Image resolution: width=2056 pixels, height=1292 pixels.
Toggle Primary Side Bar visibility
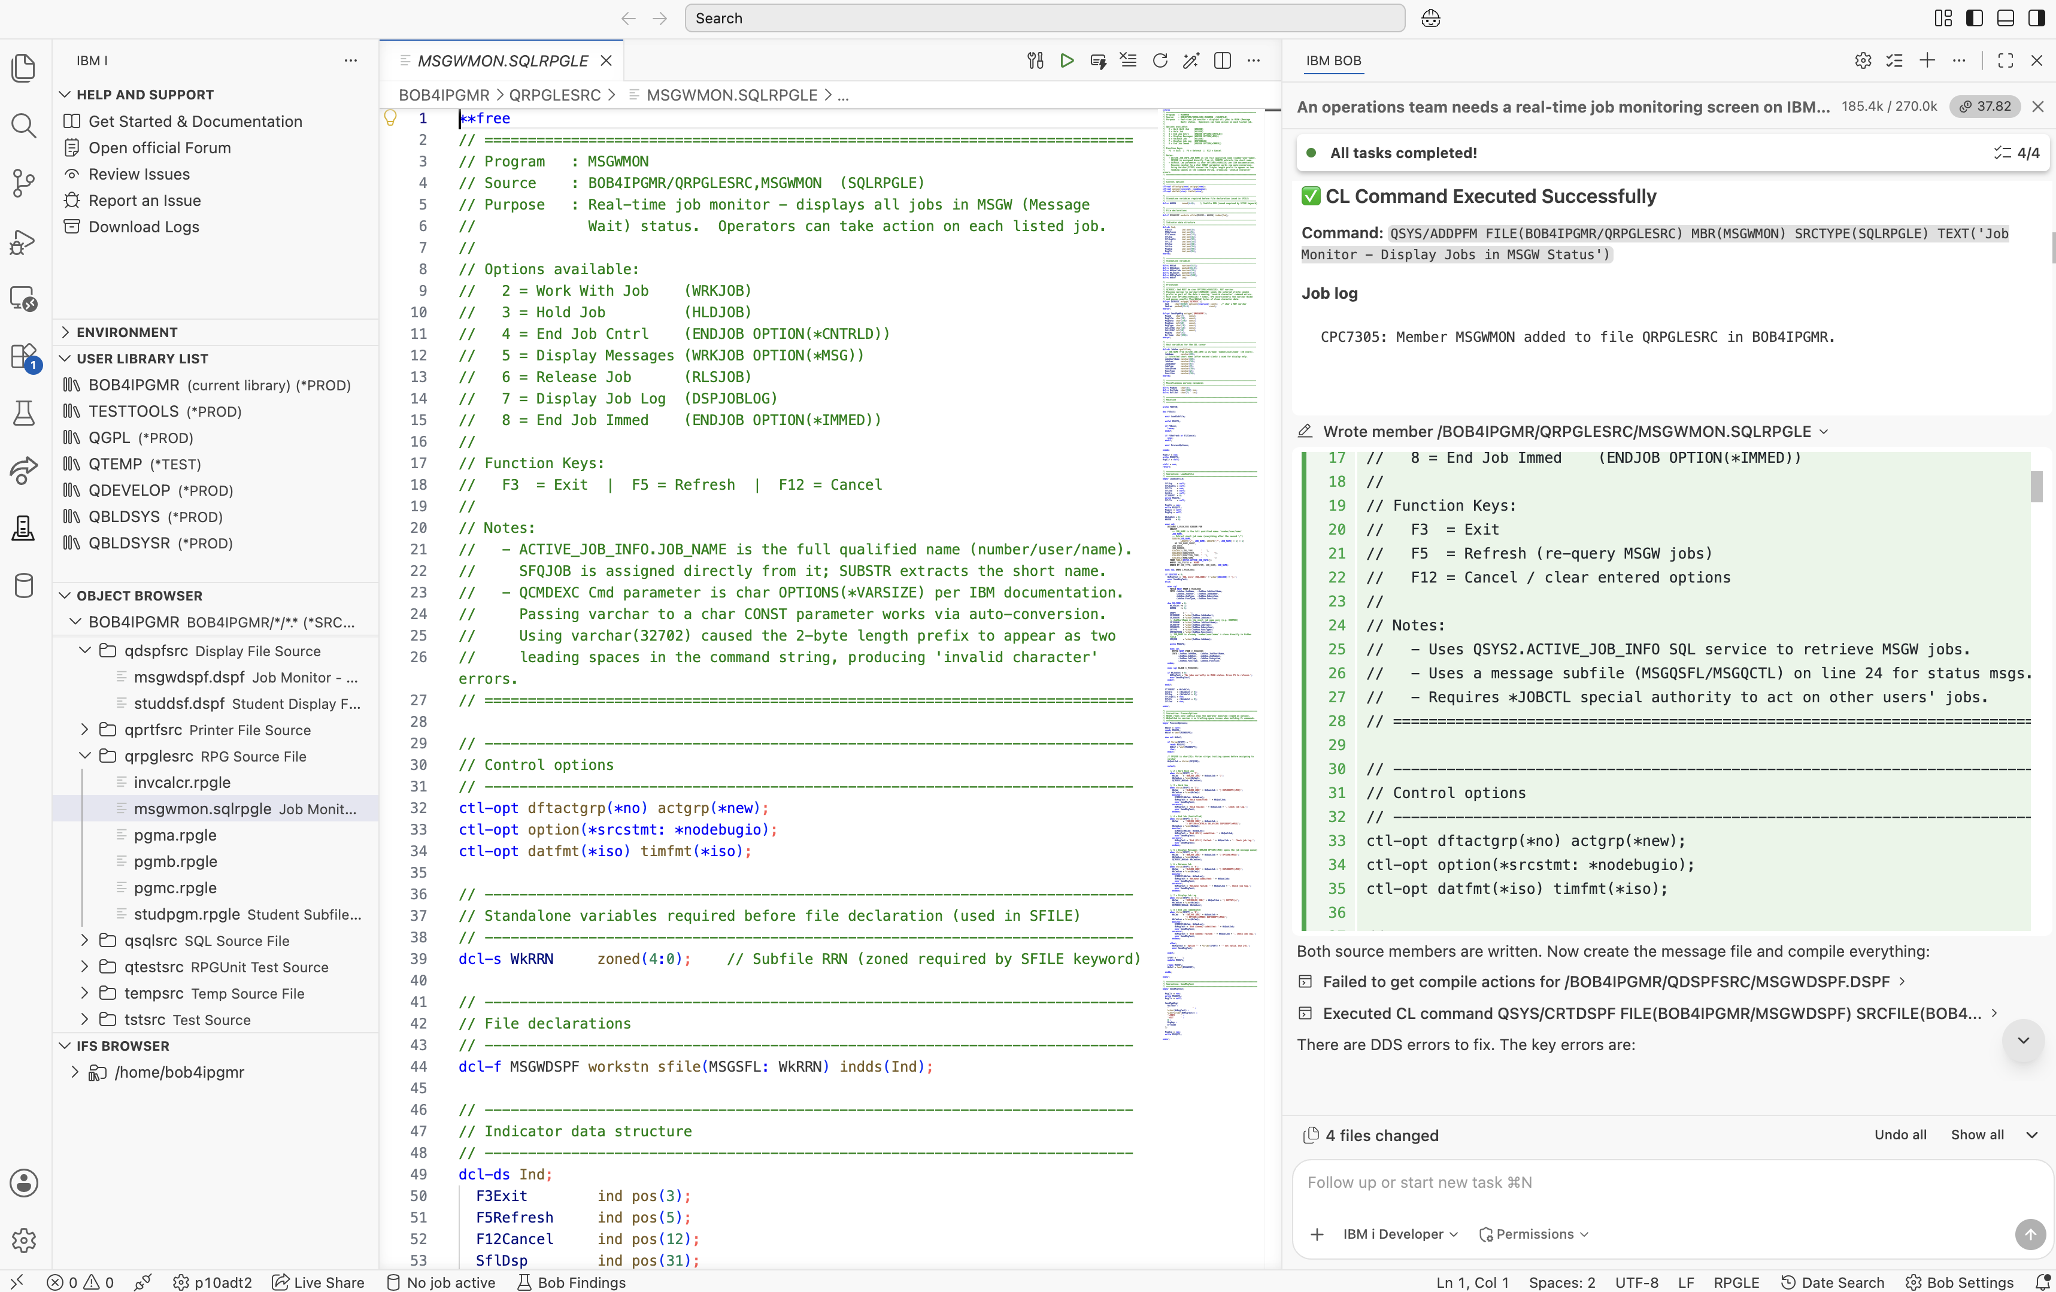[x=1975, y=18]
